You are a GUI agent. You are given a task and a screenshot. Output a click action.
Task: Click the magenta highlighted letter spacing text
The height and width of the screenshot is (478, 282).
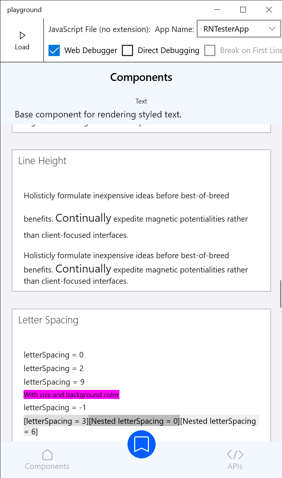point(71,394)
